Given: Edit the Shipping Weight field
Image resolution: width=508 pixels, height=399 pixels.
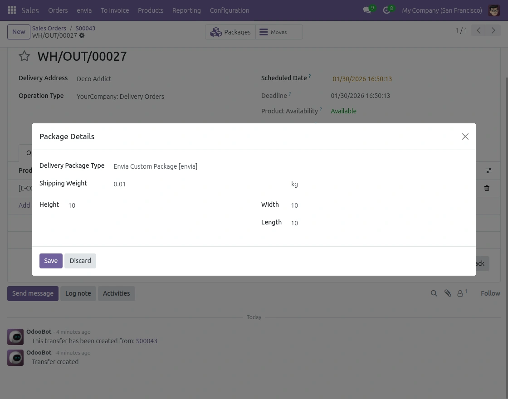Looking at the screenshot, I should 136,184.
